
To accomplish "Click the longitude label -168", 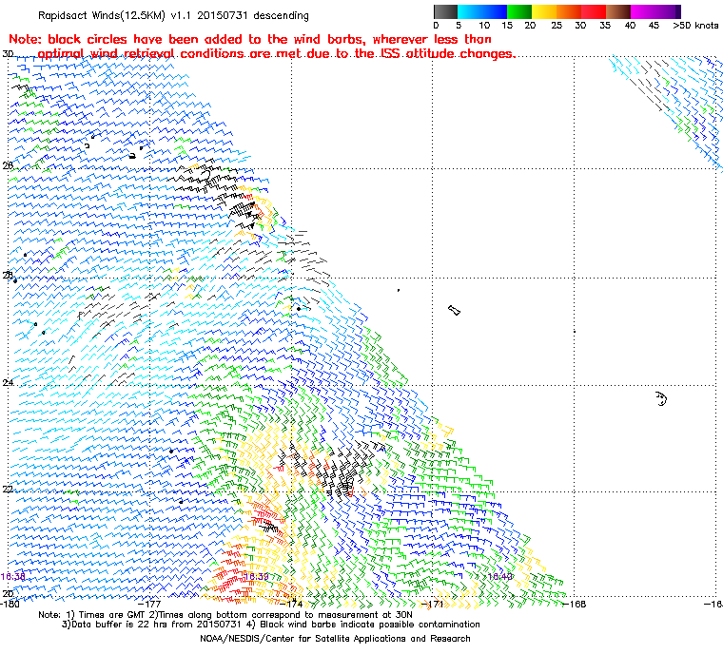I will click(x=575, y=604).
